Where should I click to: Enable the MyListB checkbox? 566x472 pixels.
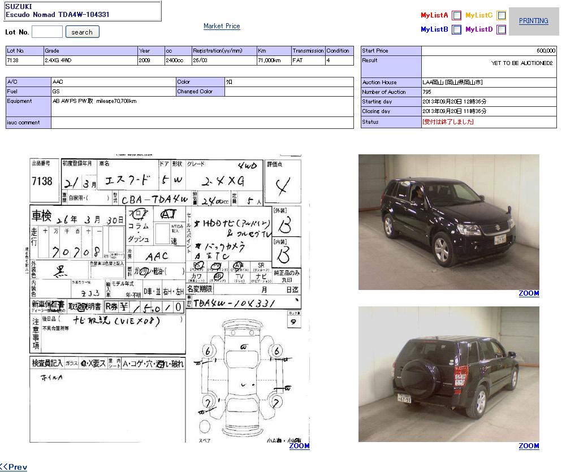coord(457,30)
